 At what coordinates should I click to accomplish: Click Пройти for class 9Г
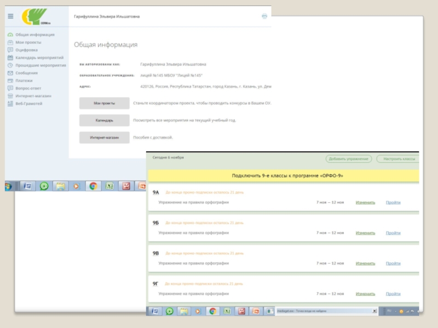[393, 294]
